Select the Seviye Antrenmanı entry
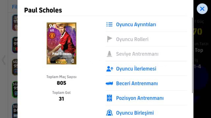Screen dimensions: 211x118 (x=146, y=54)
